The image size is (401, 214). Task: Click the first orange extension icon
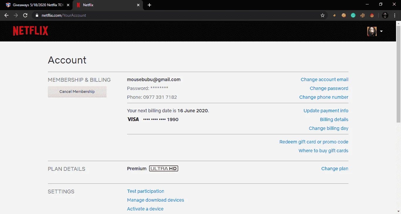pos(334,15)
